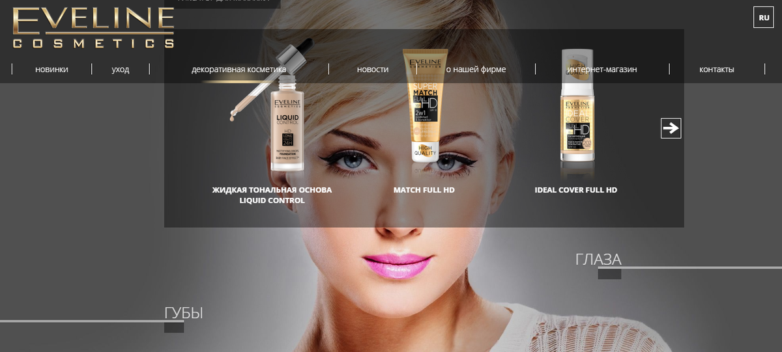
Task: Choose the ГЛАЗА category label
Action: 598,260
